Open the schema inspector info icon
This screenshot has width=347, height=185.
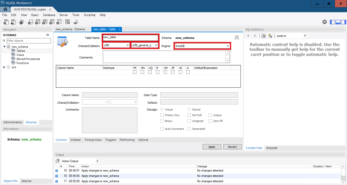(x=22, y=22)
